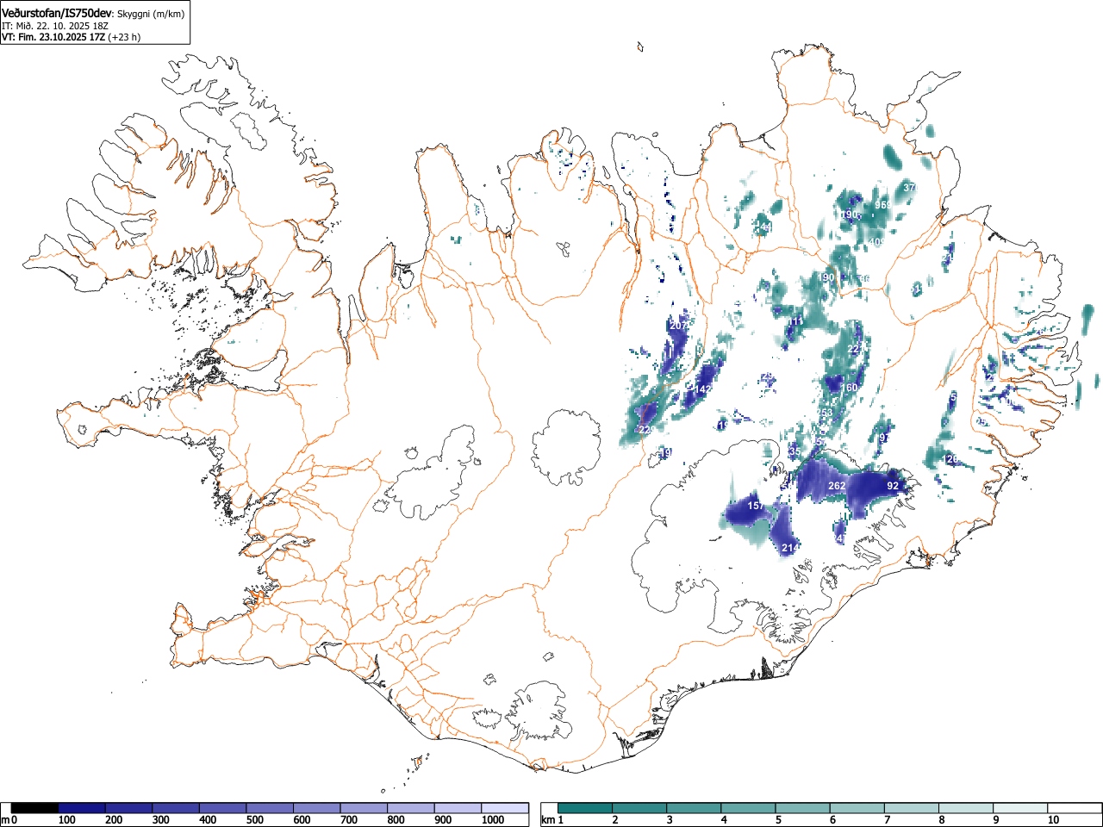Click the '959' visibility value on the map
The height and width of the screenshot is (827, 1103).
point(883,205)
